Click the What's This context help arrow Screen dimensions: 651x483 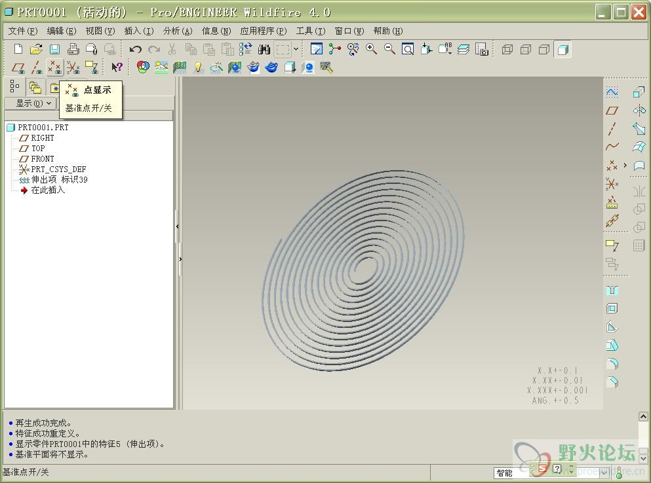tap(117, 67)
